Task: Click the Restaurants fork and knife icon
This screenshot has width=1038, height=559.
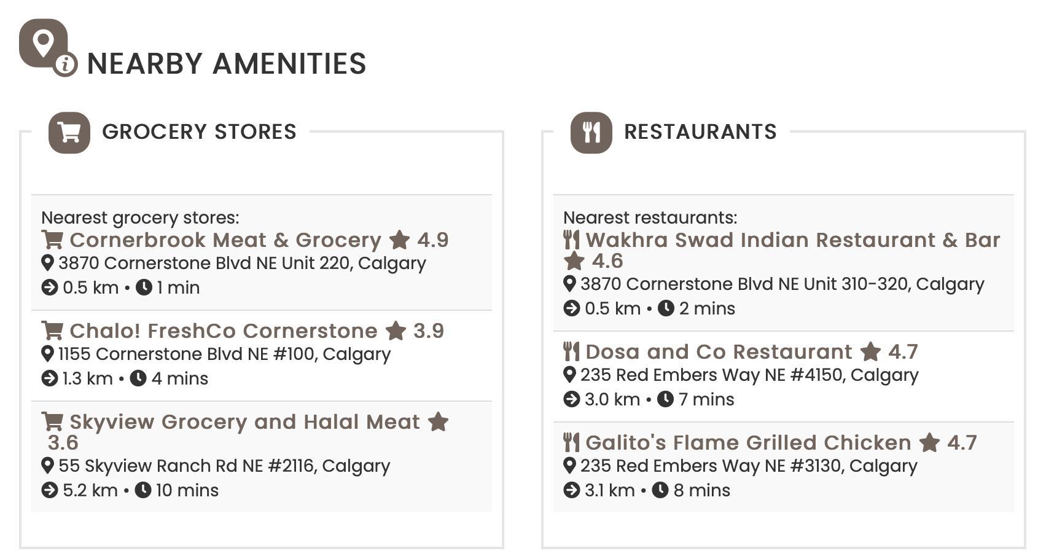Action: (x=591, y=133)
